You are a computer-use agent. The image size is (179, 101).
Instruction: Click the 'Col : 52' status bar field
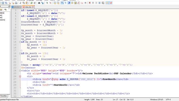[x=123, y=100]
